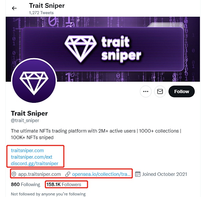
Task: Open the diamond profile picture
Action: (34, 81)
